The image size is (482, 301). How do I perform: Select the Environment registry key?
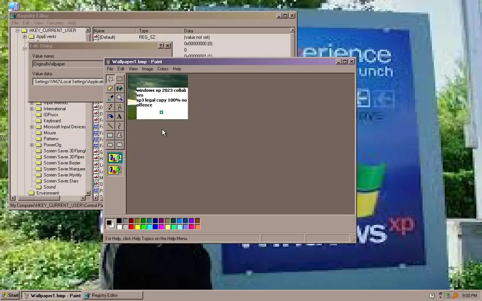[x=47, y=193]
